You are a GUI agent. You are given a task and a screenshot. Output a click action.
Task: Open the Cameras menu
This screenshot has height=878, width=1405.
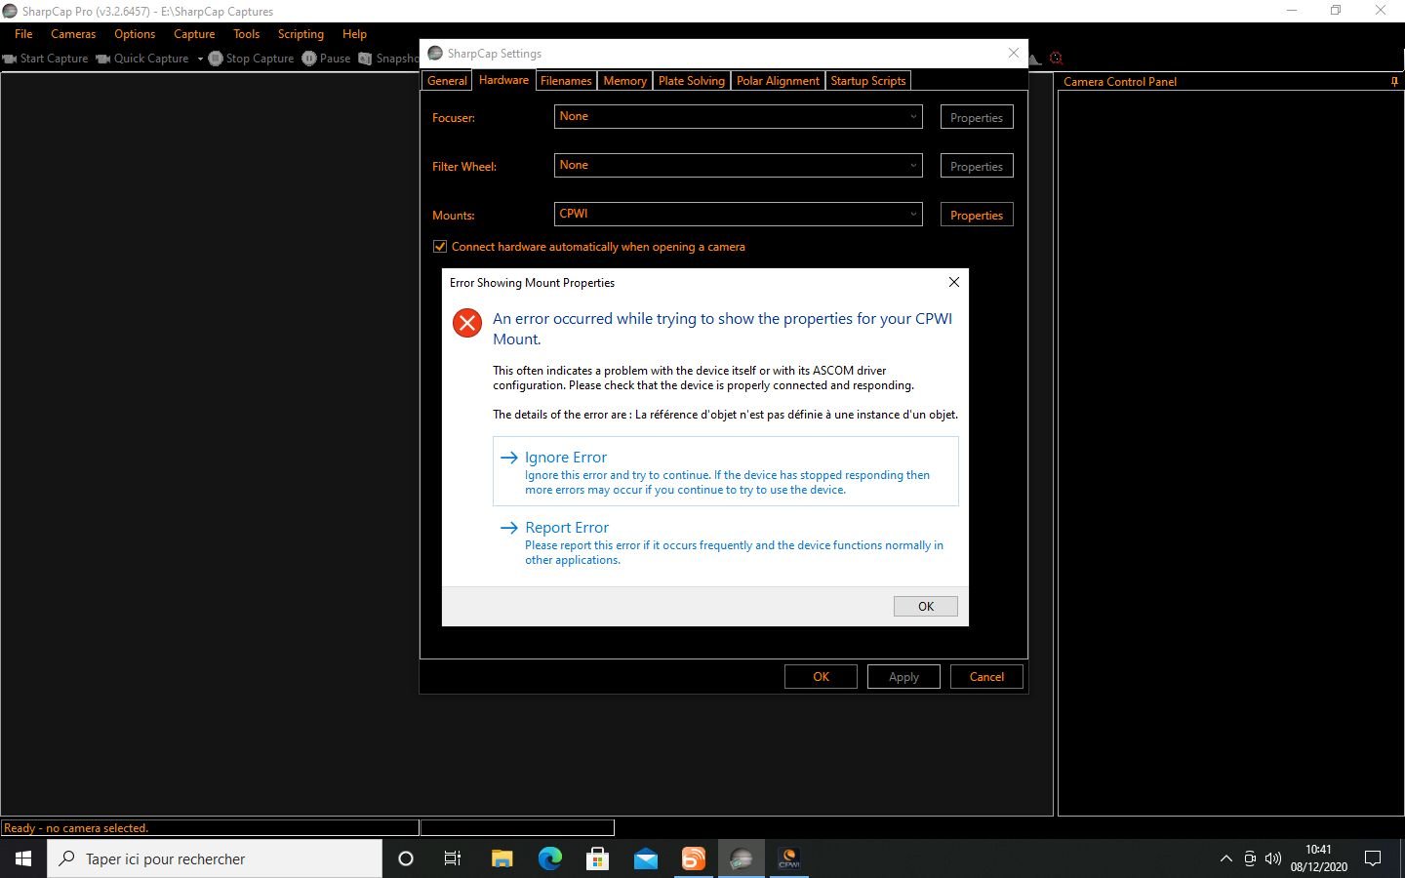pyautogui.click(x=73, y=34)
